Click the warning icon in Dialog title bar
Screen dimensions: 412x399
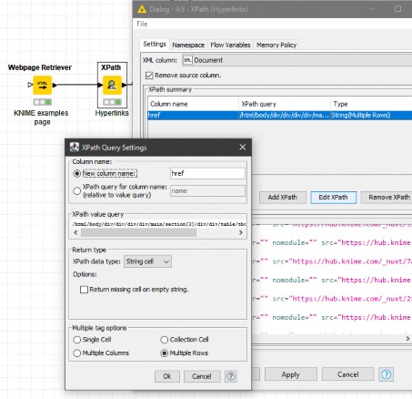pos(142,9)
